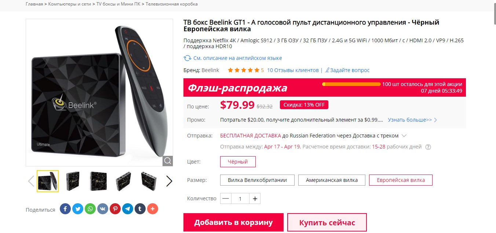Show next product thumbnails with right arrow
496x233 pixels.
coord(169,181)
